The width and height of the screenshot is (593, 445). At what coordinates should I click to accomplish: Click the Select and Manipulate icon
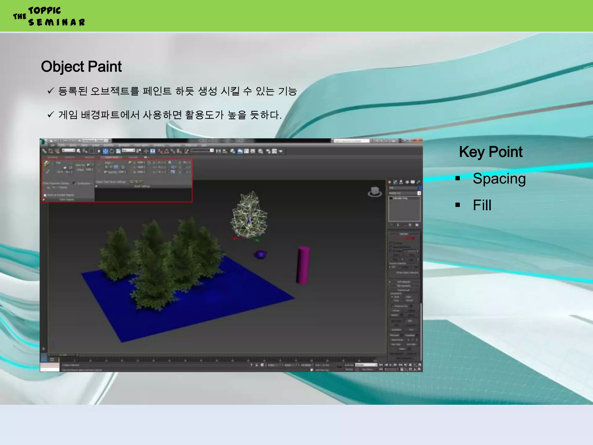[x=146, y=151]
